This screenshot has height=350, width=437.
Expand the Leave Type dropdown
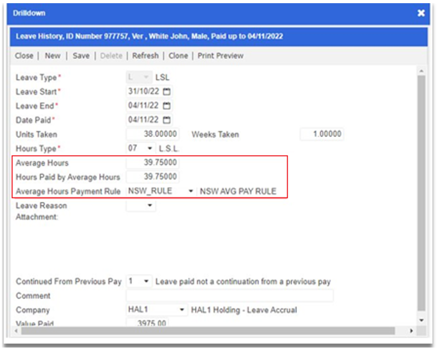pyautogui.click(x=146, y=77)
